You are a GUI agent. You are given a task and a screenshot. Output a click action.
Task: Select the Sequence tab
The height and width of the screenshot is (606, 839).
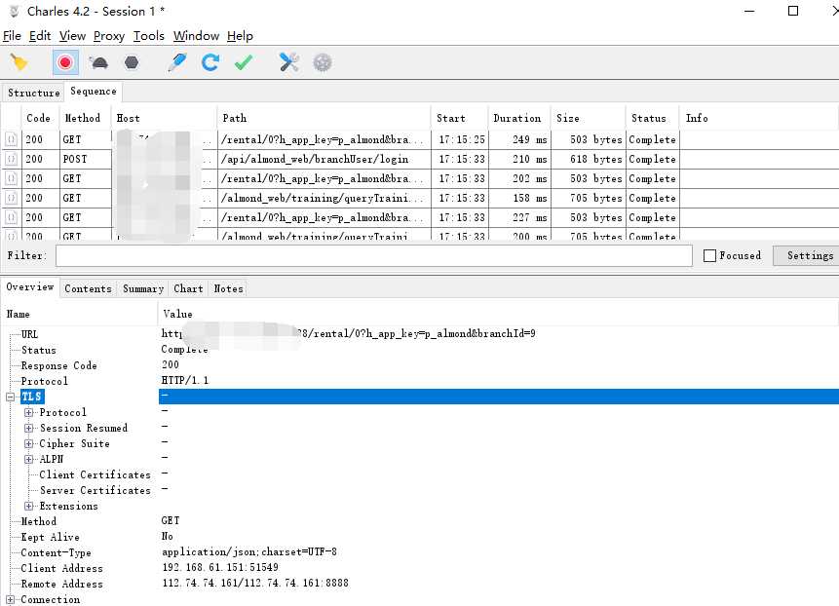94,92
